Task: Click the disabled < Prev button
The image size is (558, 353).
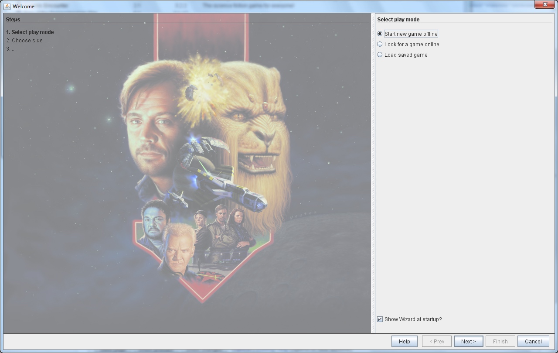Action: 436,341
